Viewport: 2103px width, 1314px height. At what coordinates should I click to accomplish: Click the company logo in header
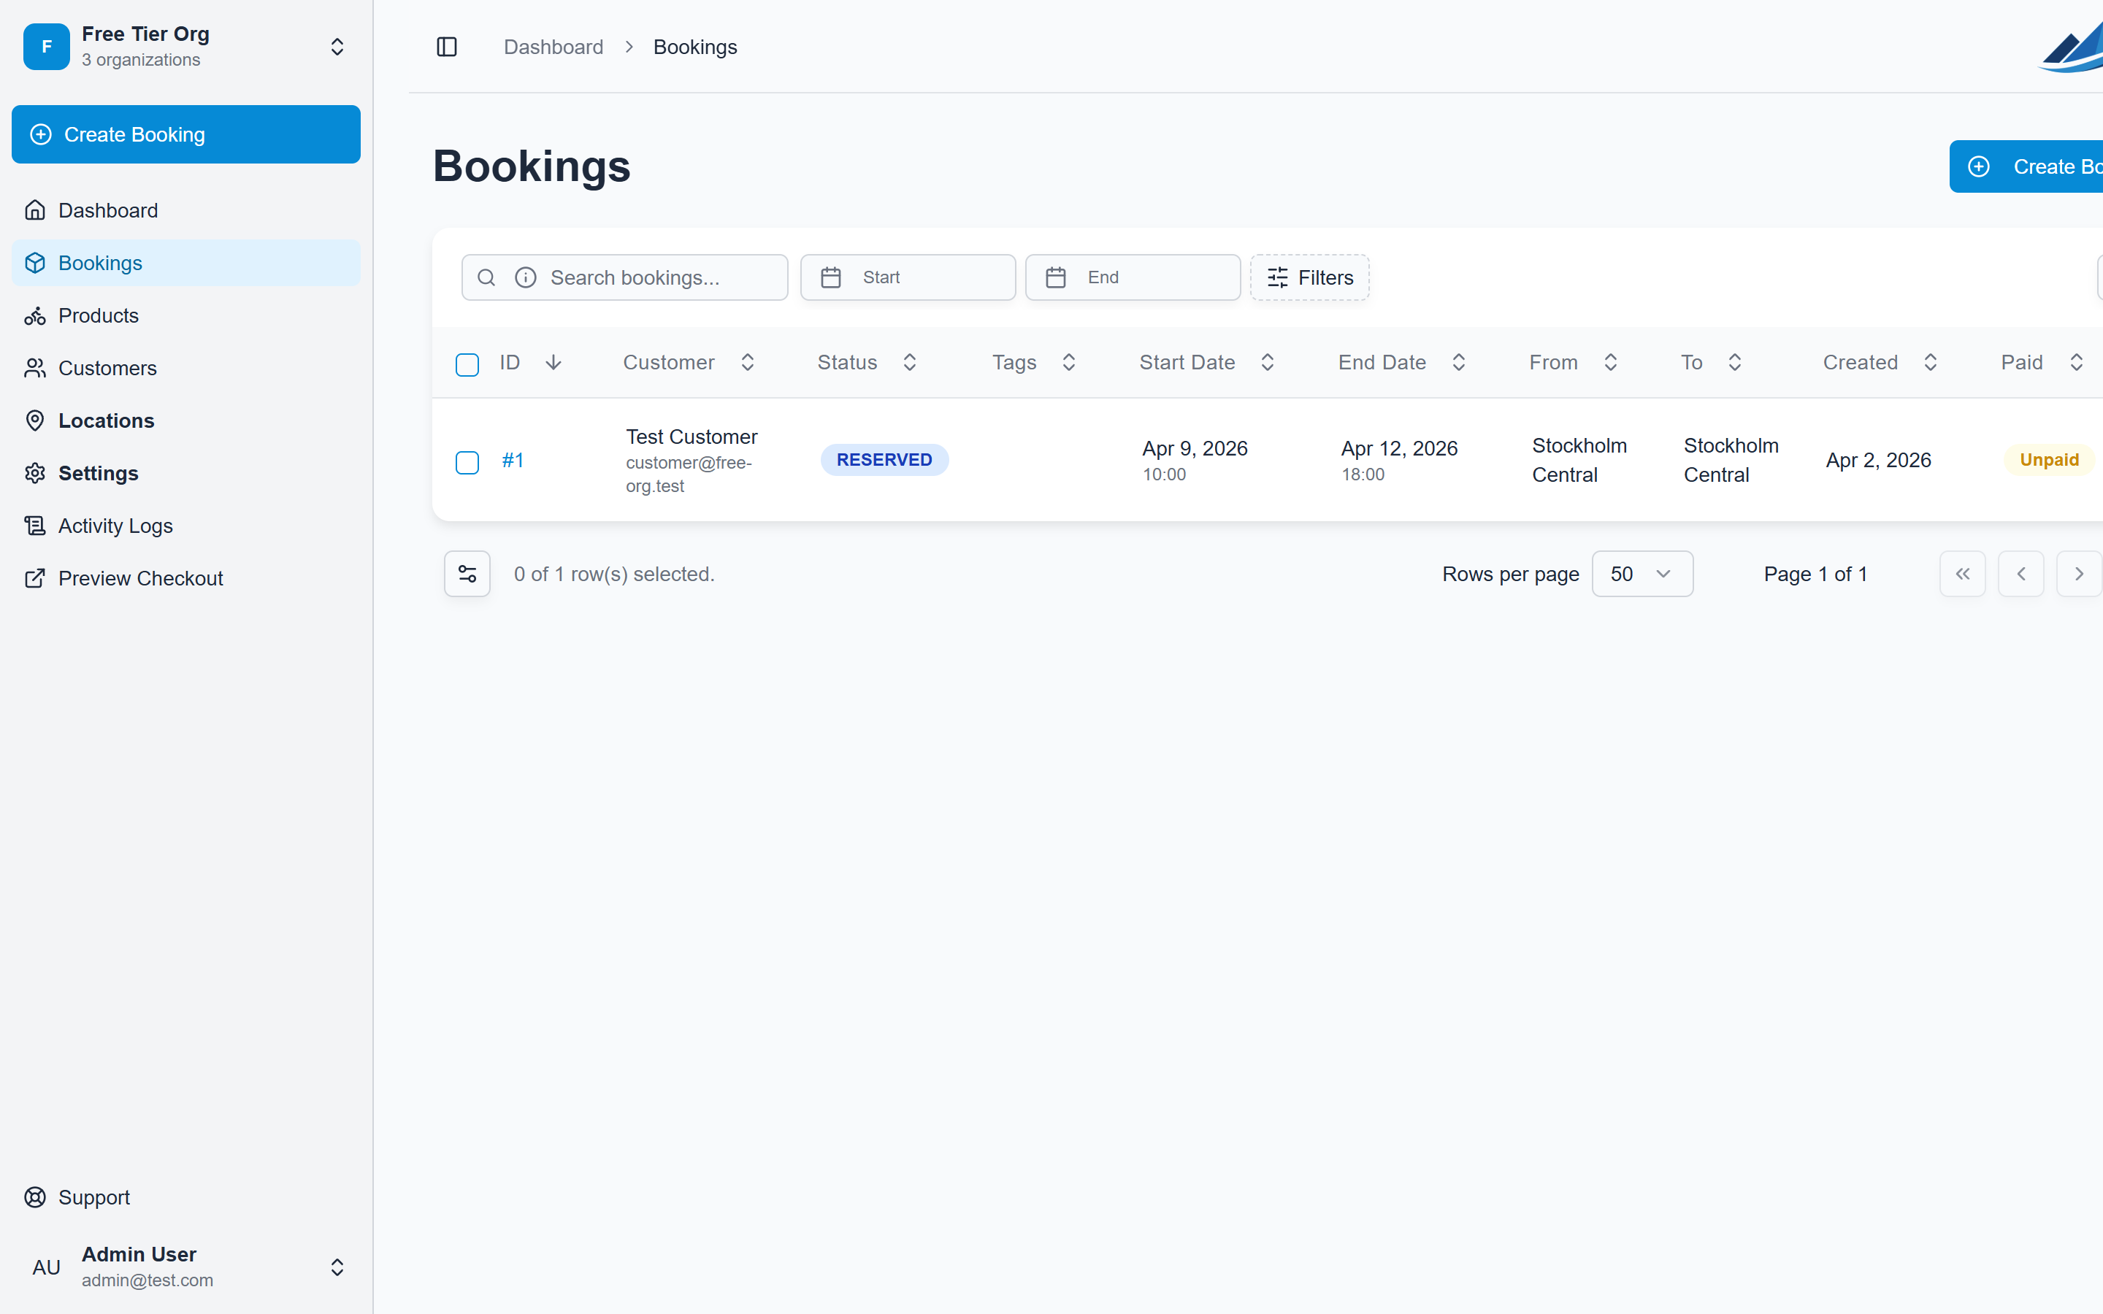point(2071,47)
